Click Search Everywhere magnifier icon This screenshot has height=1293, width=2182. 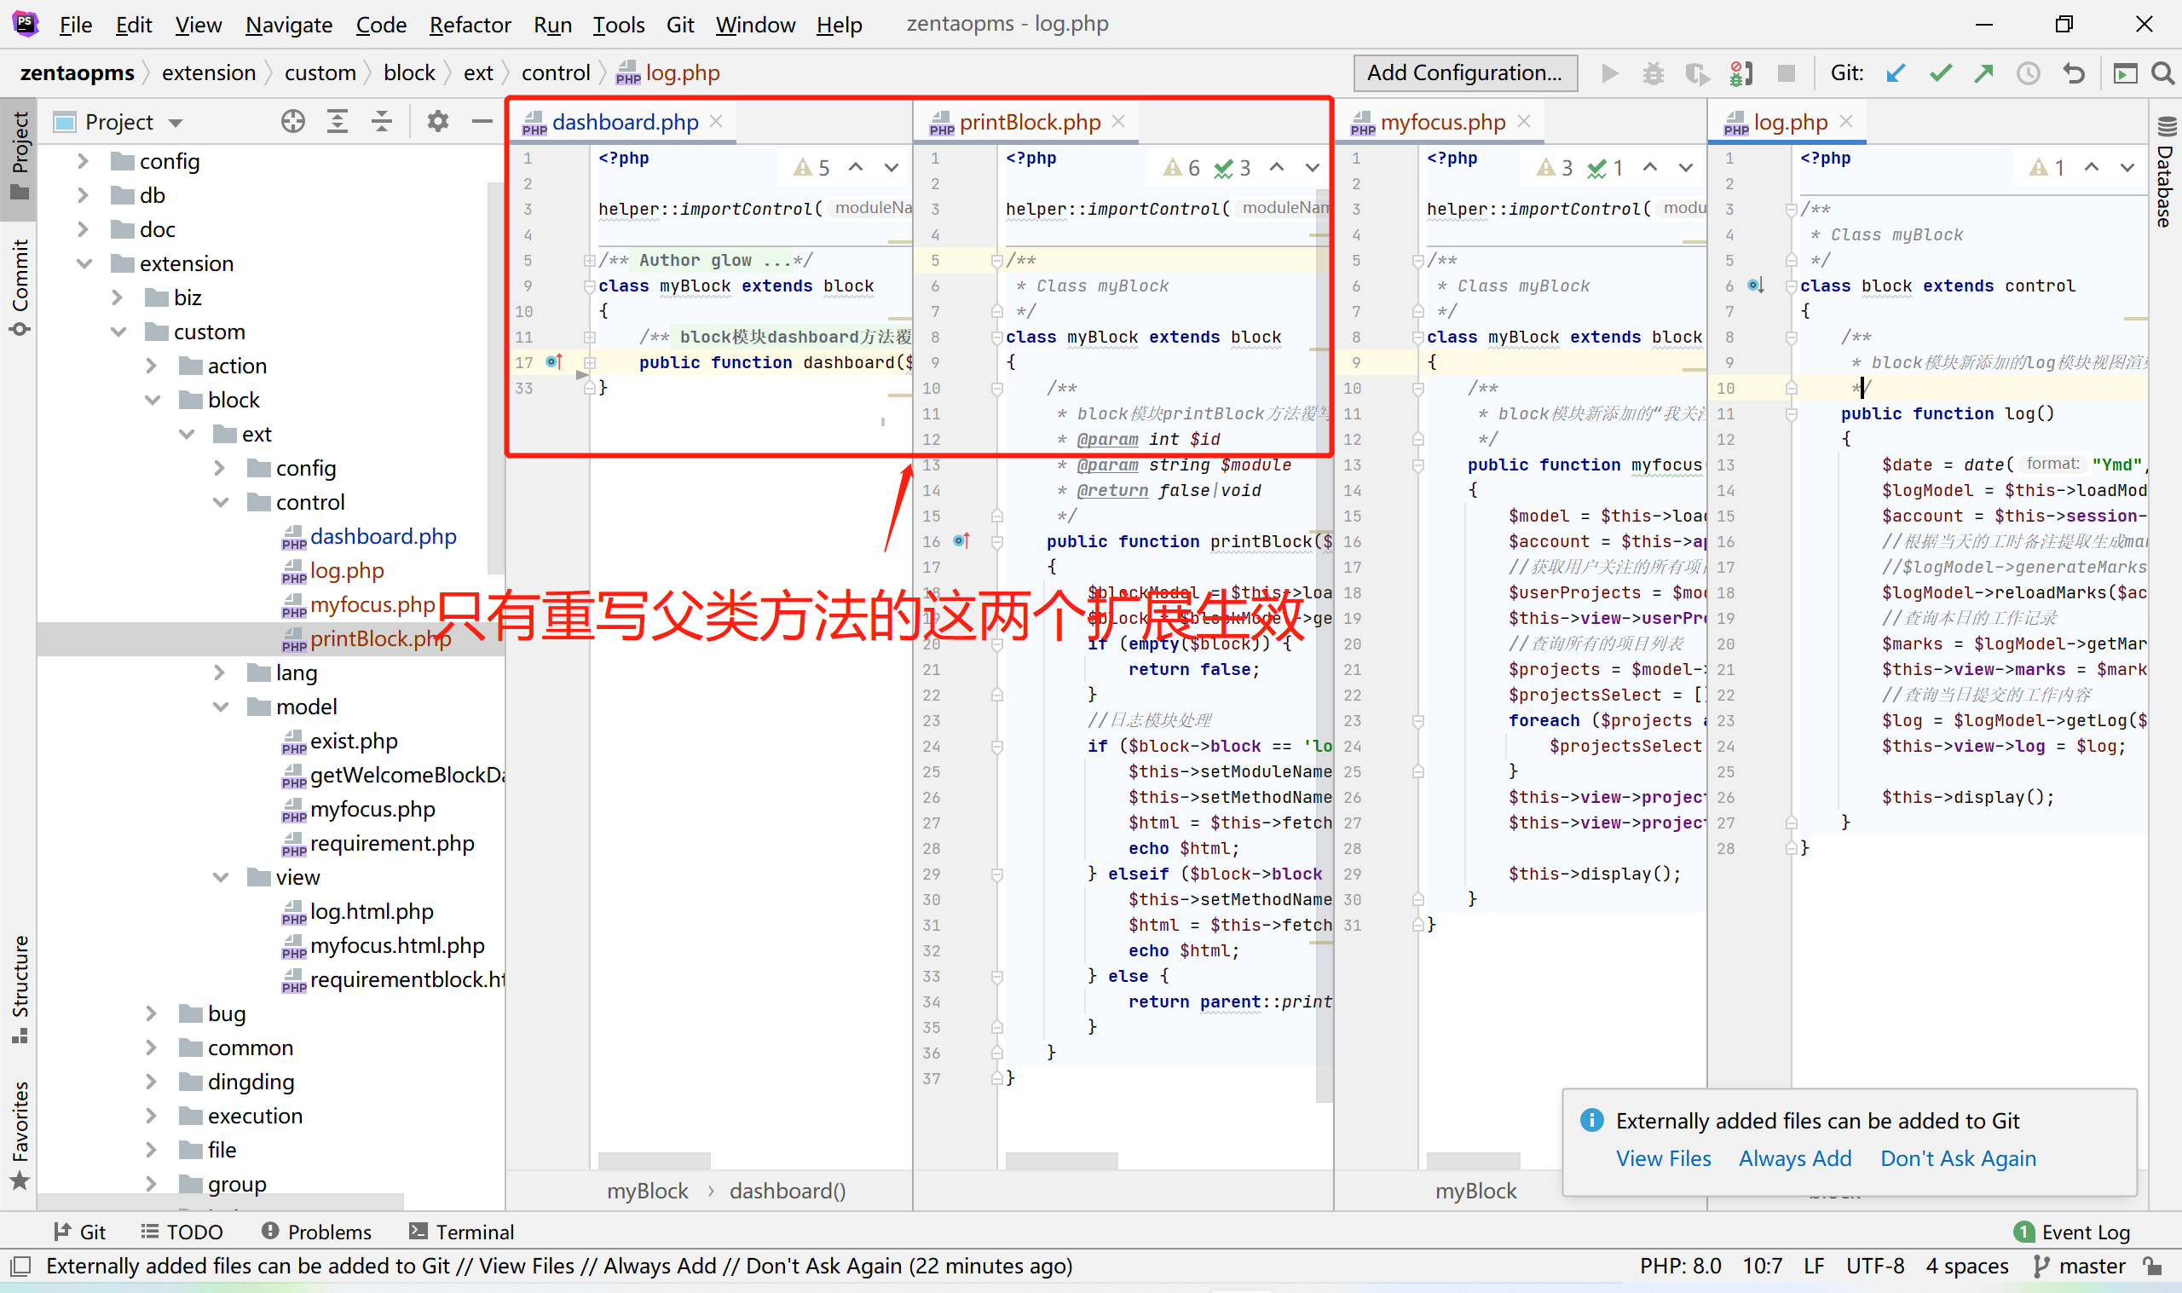(x=2162, y=73)
